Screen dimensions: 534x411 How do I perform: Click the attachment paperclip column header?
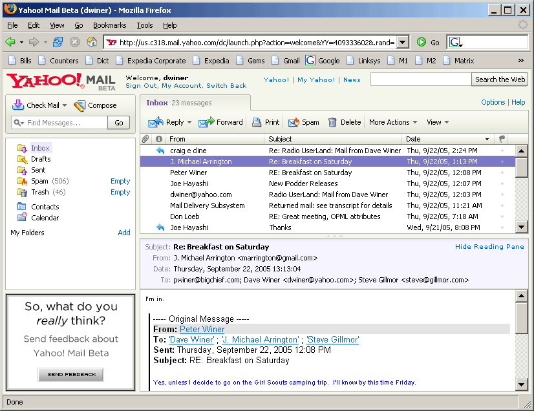pos(145,139)
